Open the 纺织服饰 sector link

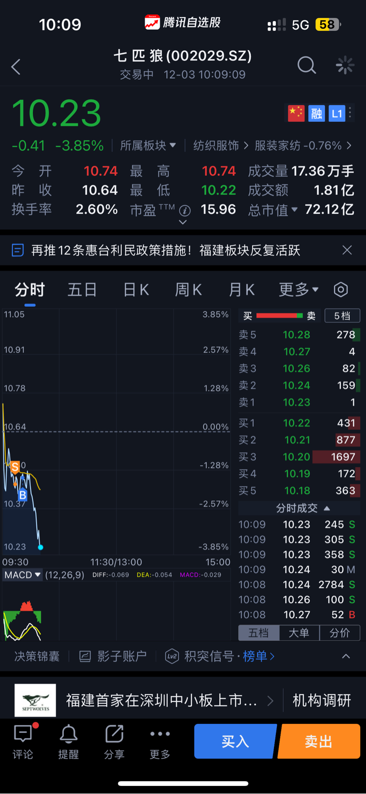(221, 145)
